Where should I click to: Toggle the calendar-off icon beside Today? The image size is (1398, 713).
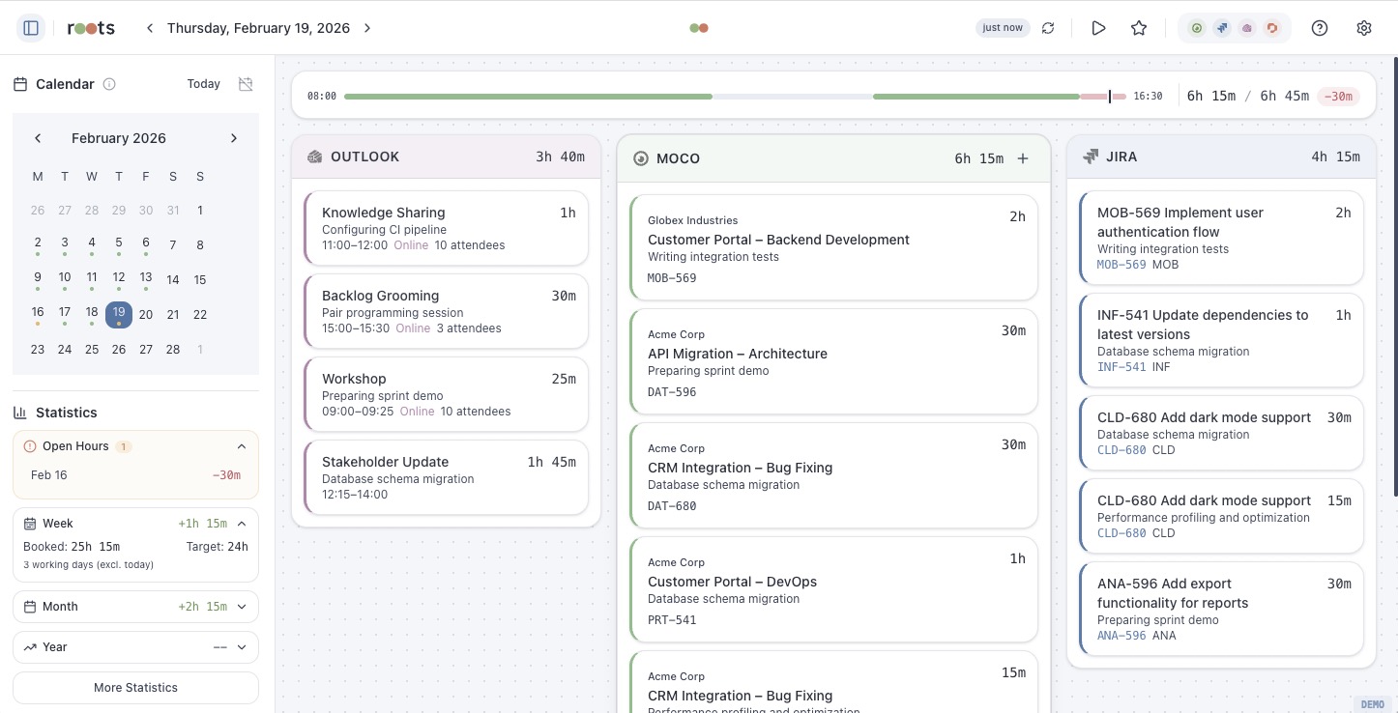(246, 84)
